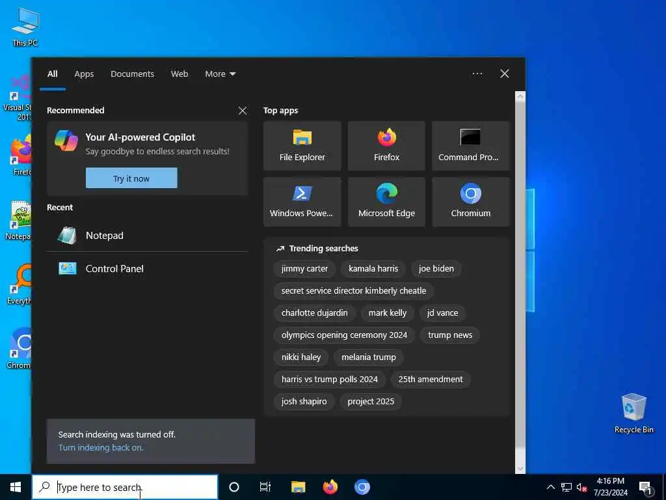
Task: Click the Try it now button
Action: (131, 178)
